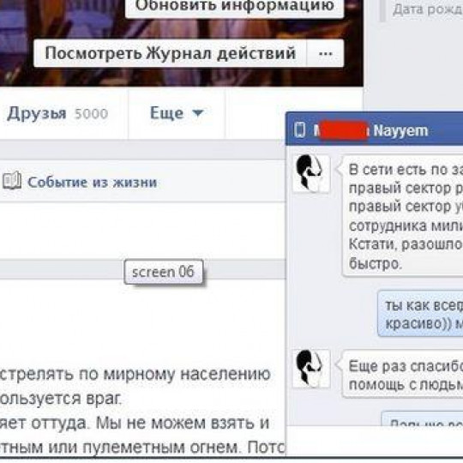Screen dimensions: 463x463
Task: Click the book icon for life event
Action: [x=12, y=180]
